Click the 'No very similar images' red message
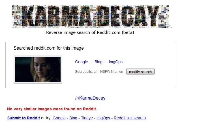Viewport: 197px width, 123px height. [x=52, y=109]
